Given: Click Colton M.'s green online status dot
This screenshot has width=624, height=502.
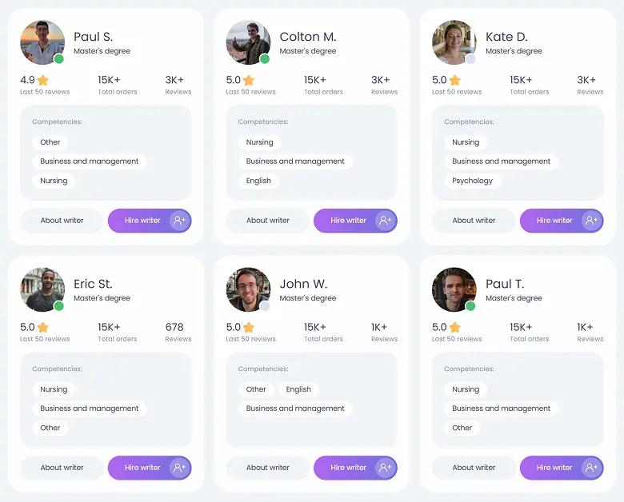Looking at the screenshot, I should [x=265, y=58].
